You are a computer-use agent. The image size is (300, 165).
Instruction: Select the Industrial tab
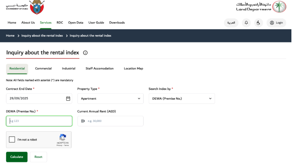(68, 69)
